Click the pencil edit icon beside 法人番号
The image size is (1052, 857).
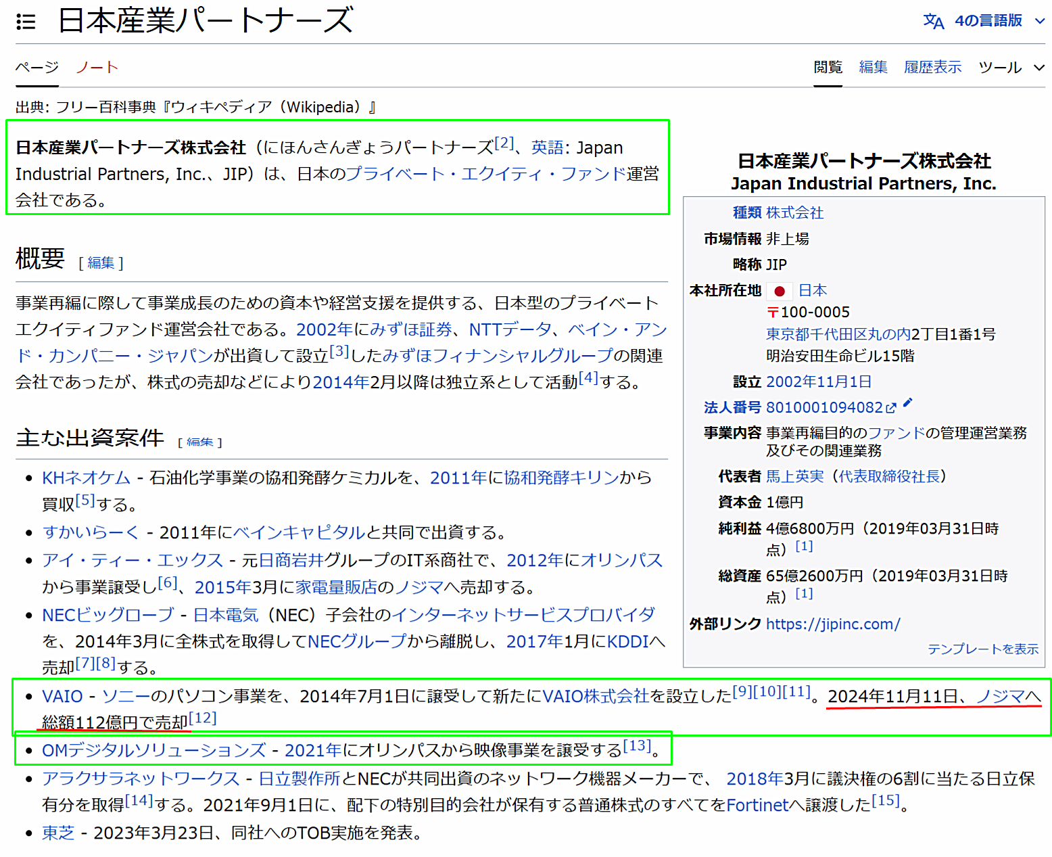907,403
